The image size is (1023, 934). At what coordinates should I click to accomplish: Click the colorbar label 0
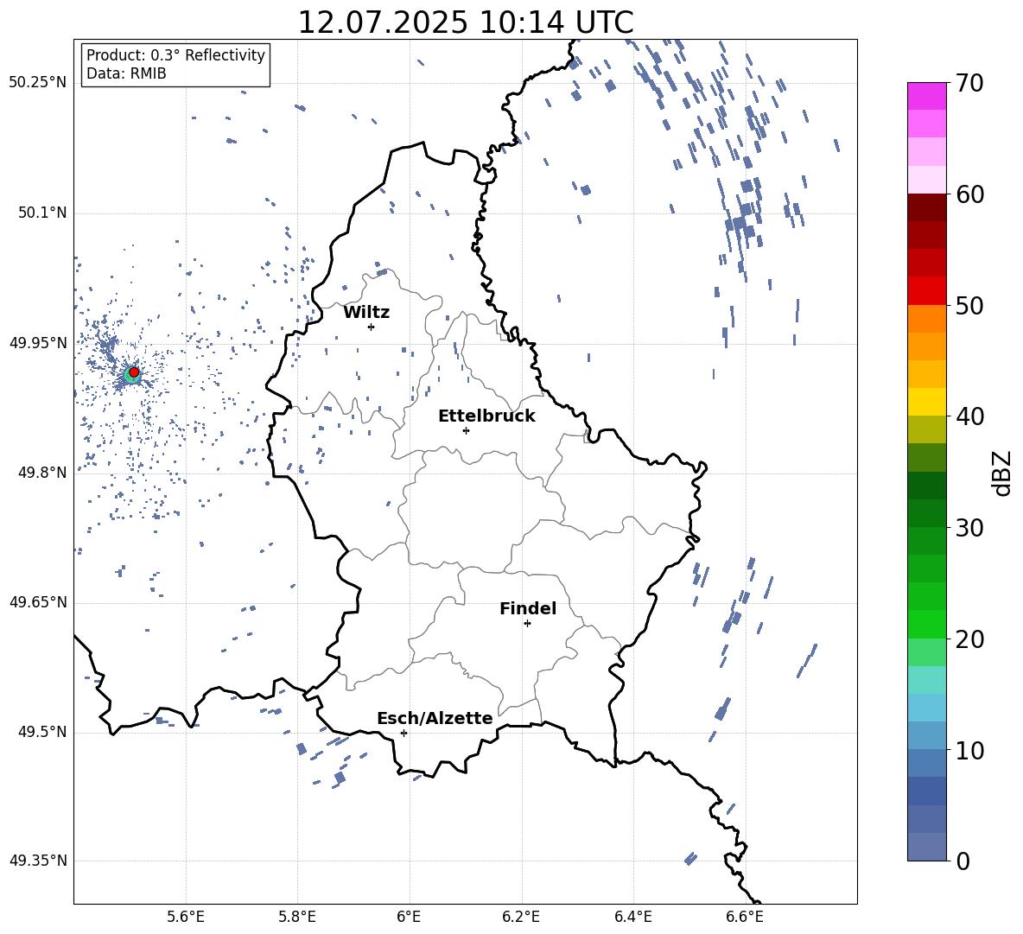(x=963, y=861)
